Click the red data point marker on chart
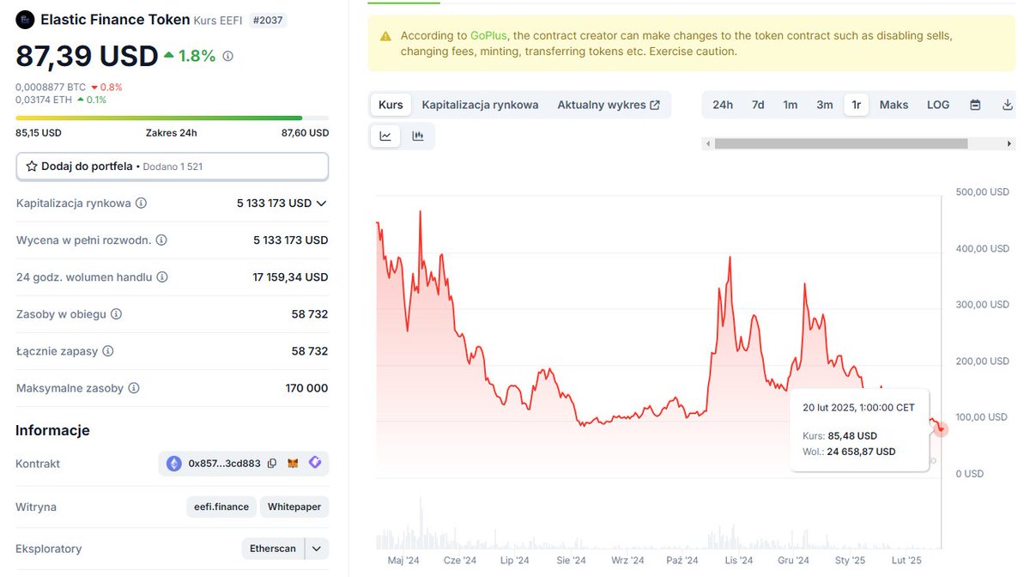This screenshot has height=577, width=1030. (x=942, y=428)
